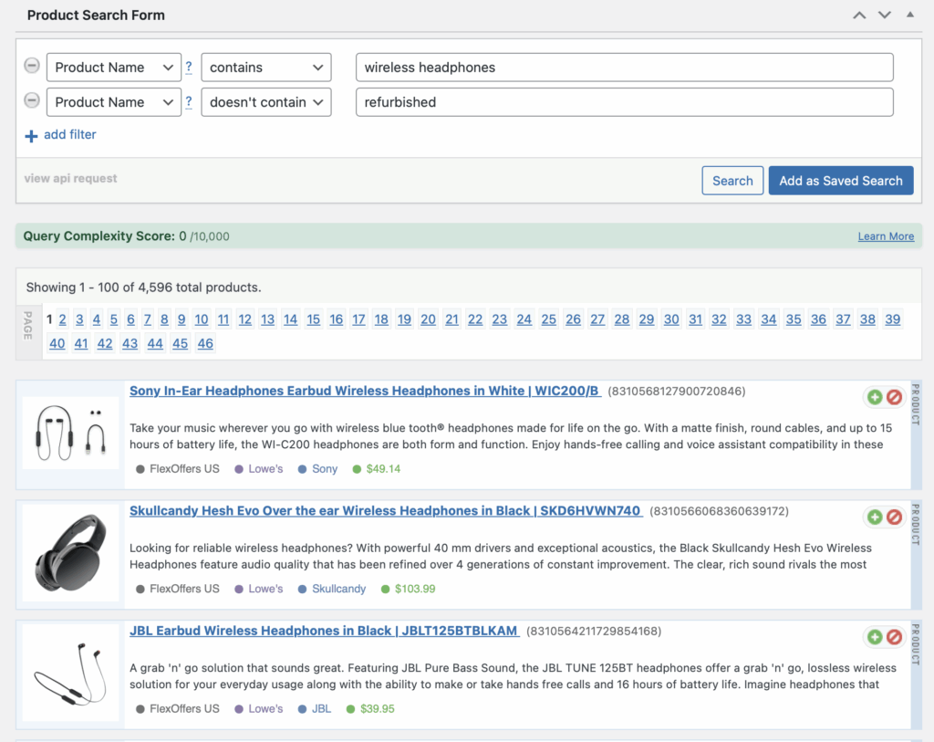Open the Learn More link
This screenshot has width=934, height=742.
886,236
